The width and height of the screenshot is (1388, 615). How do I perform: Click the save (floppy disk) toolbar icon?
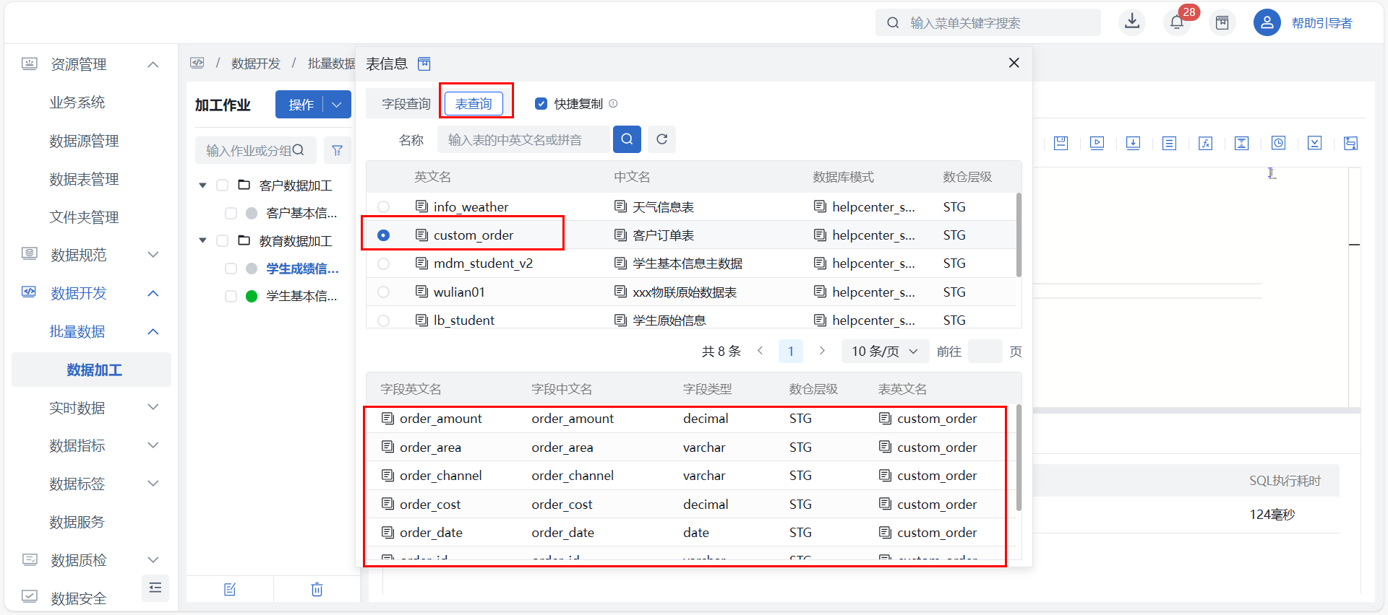(1061, 143)
